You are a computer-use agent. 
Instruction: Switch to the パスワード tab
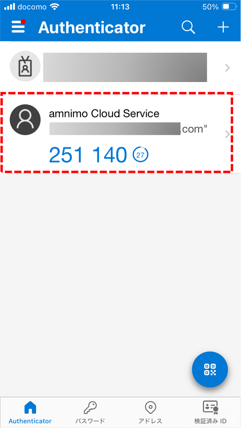[90, 412]
